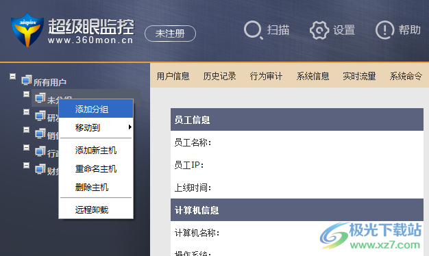Click the 计算机信息 section header
The image size is (429, 256).
tap(297, 210)
